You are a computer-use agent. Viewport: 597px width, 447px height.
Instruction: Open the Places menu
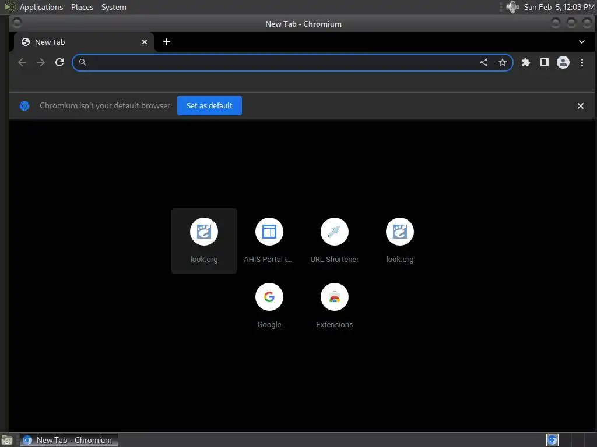(82, 7)
